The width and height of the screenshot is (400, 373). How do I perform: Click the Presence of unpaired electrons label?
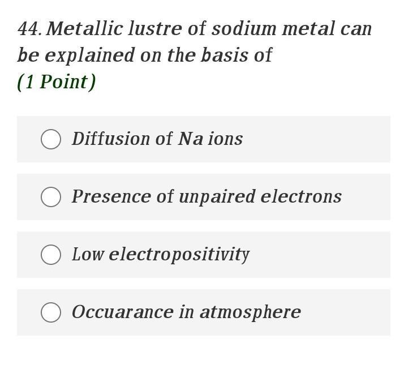tap(206, 197)
